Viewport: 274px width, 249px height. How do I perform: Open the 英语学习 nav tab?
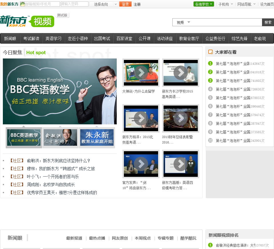53,39
